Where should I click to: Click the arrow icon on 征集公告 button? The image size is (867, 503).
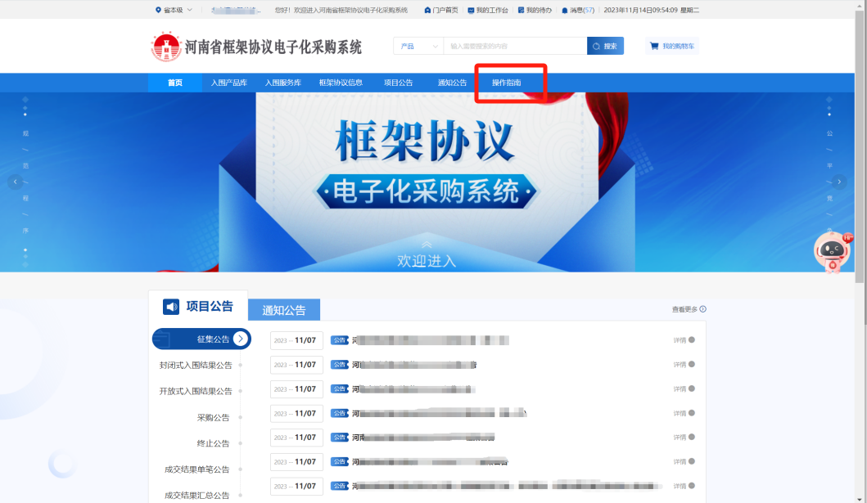coord(241,339)
